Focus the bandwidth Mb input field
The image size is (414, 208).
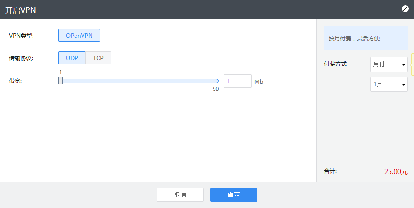[x=238, y=81]
